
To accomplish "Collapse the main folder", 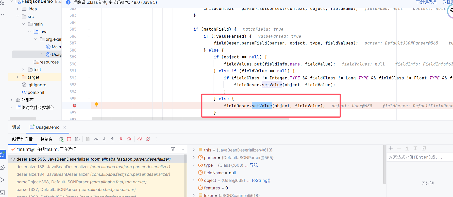I will coord(23,24).
